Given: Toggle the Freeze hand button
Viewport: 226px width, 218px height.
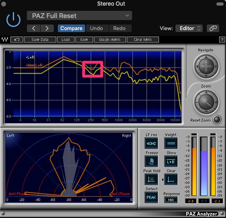Looking at the screenshot, I should [x=151, y=161].
